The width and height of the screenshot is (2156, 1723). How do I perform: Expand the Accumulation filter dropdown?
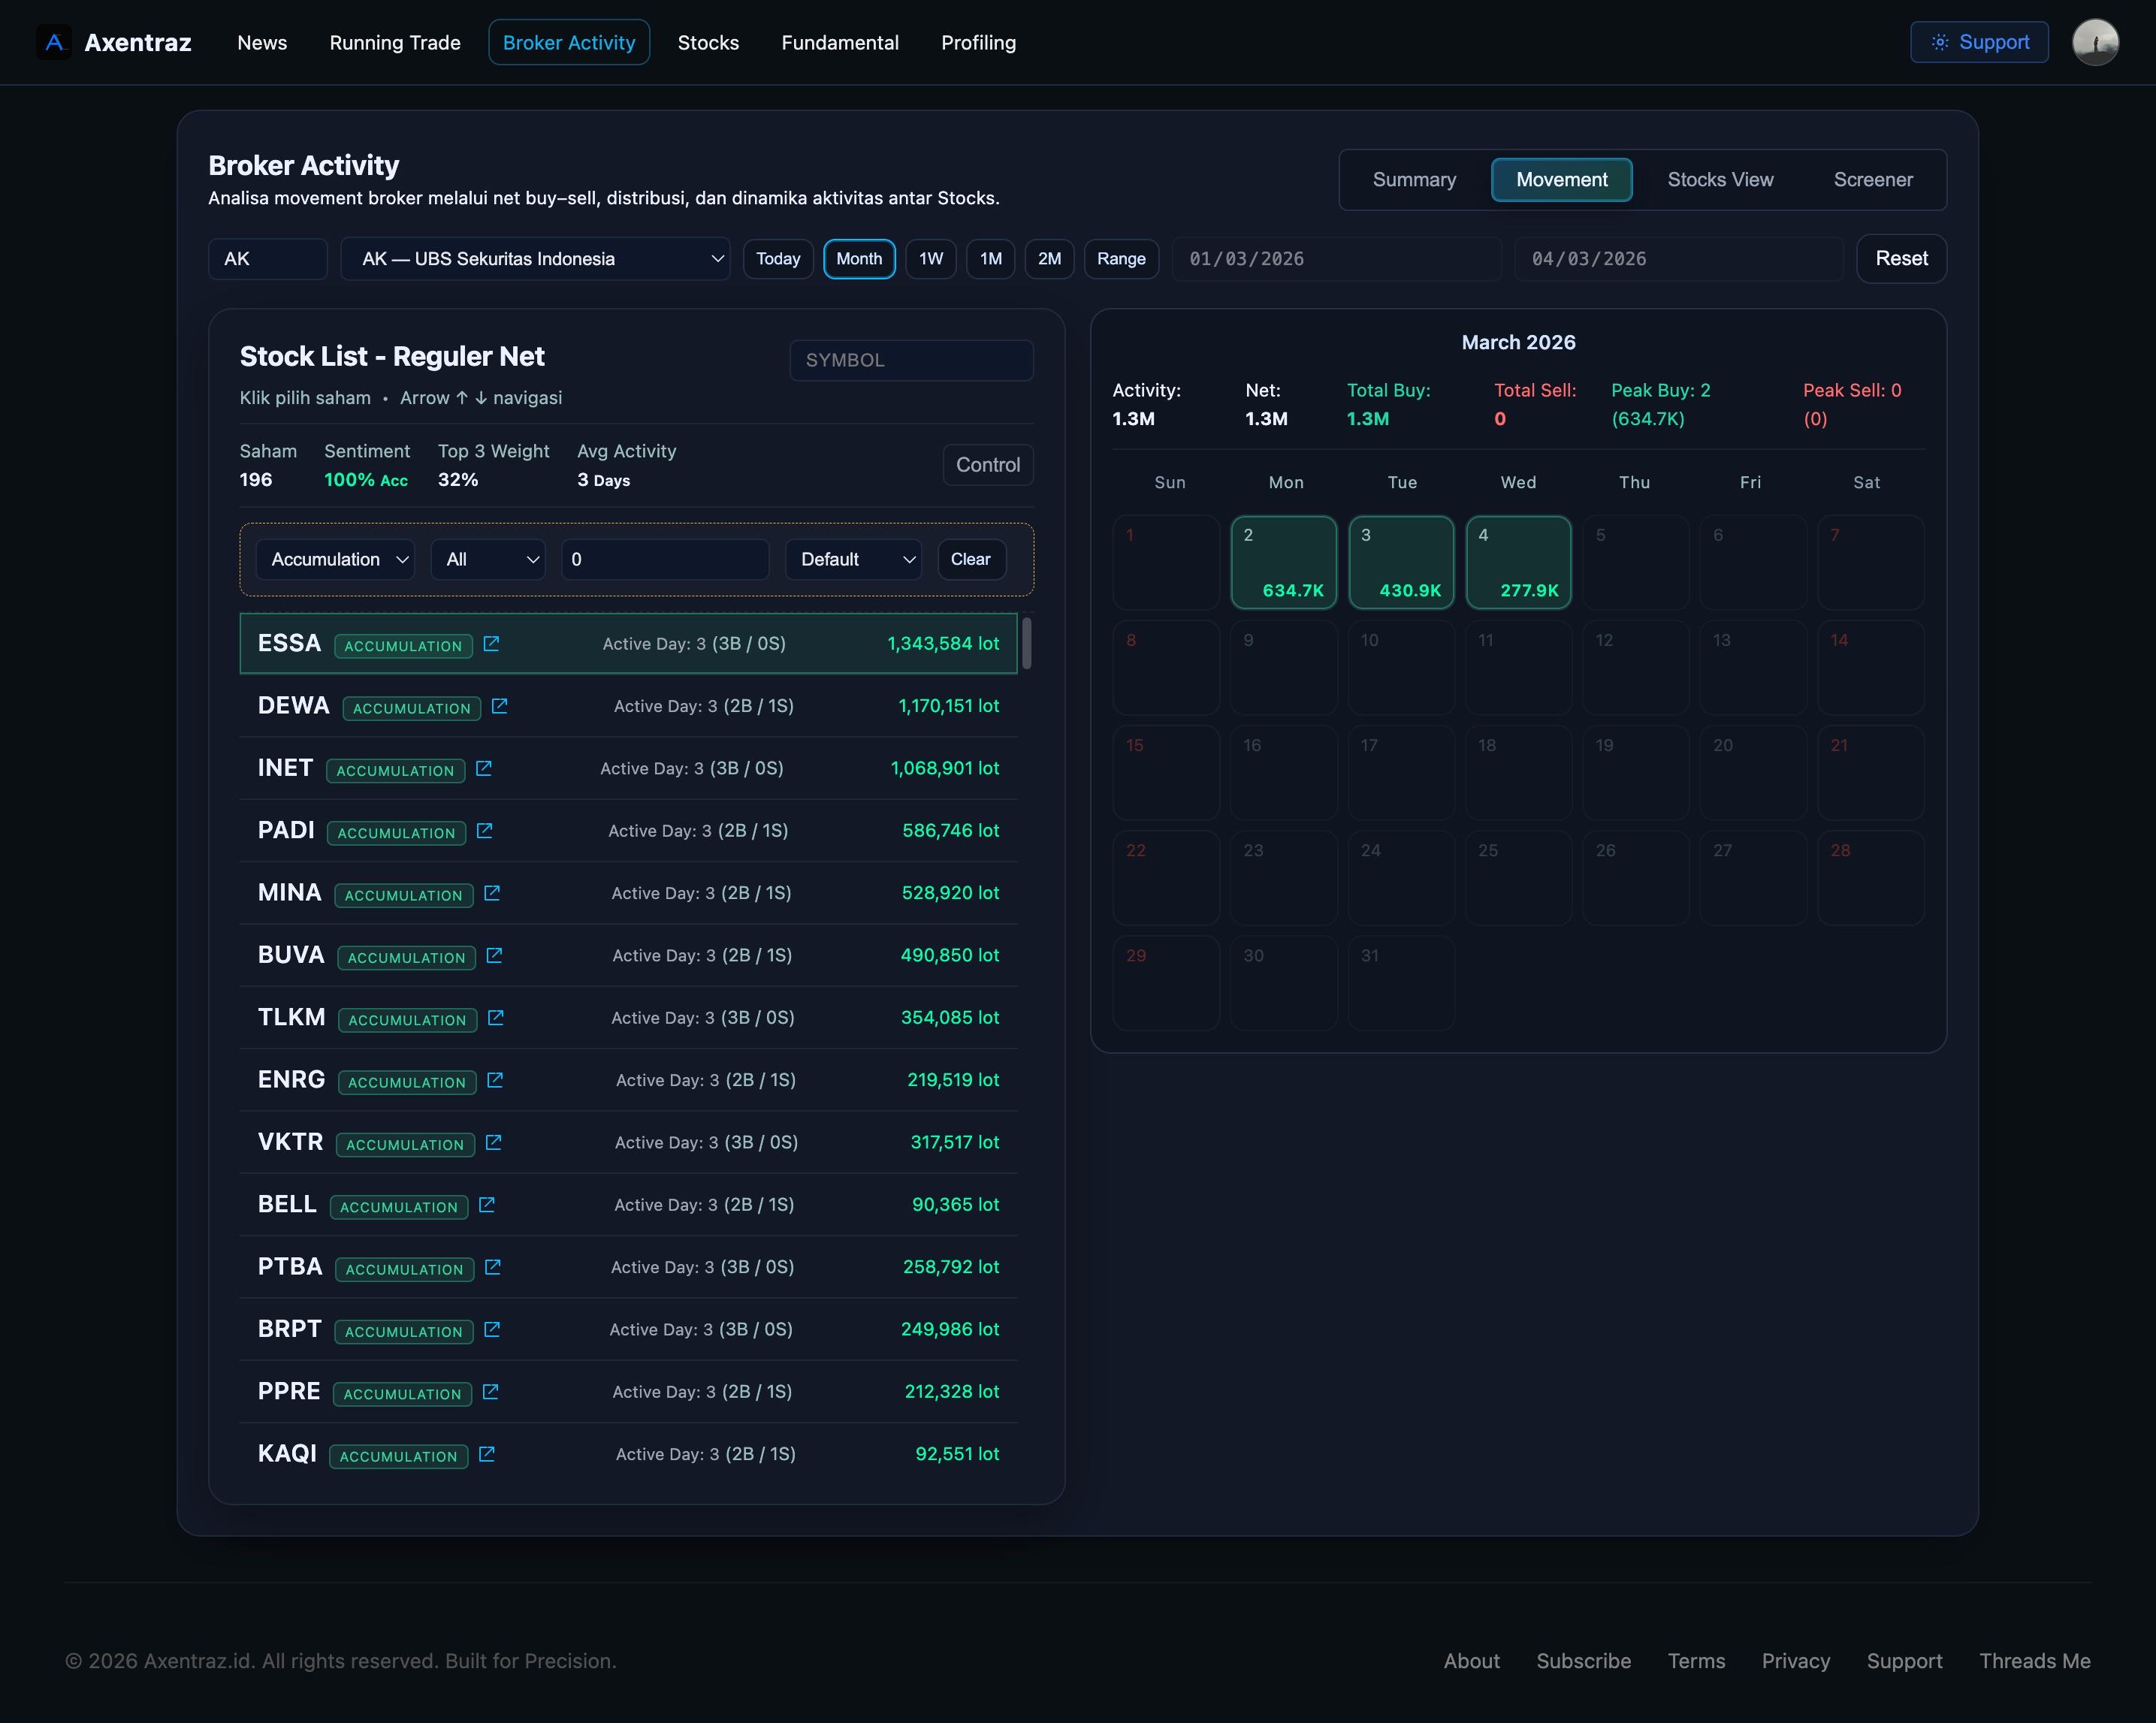pos(336,560)
